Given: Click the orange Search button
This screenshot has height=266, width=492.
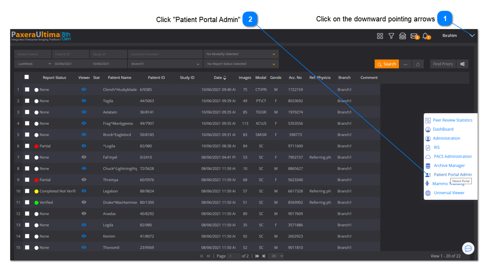Looking at the screenshot, I should 386,64.
